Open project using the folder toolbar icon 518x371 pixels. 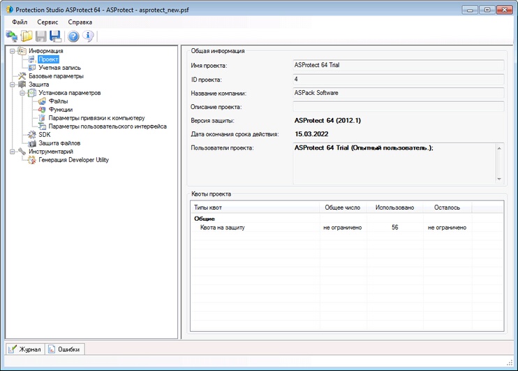[x=27, y=36]
